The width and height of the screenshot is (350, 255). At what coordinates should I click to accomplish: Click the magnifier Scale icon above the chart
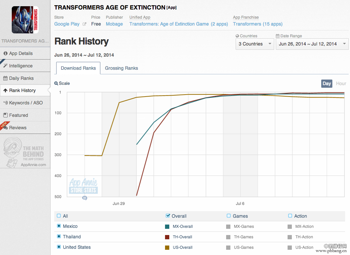tap(56, 83)
